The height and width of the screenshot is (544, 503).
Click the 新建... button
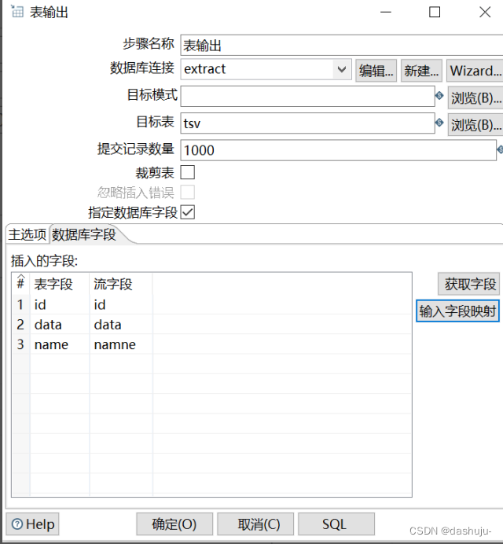click(x=421, y=71)
